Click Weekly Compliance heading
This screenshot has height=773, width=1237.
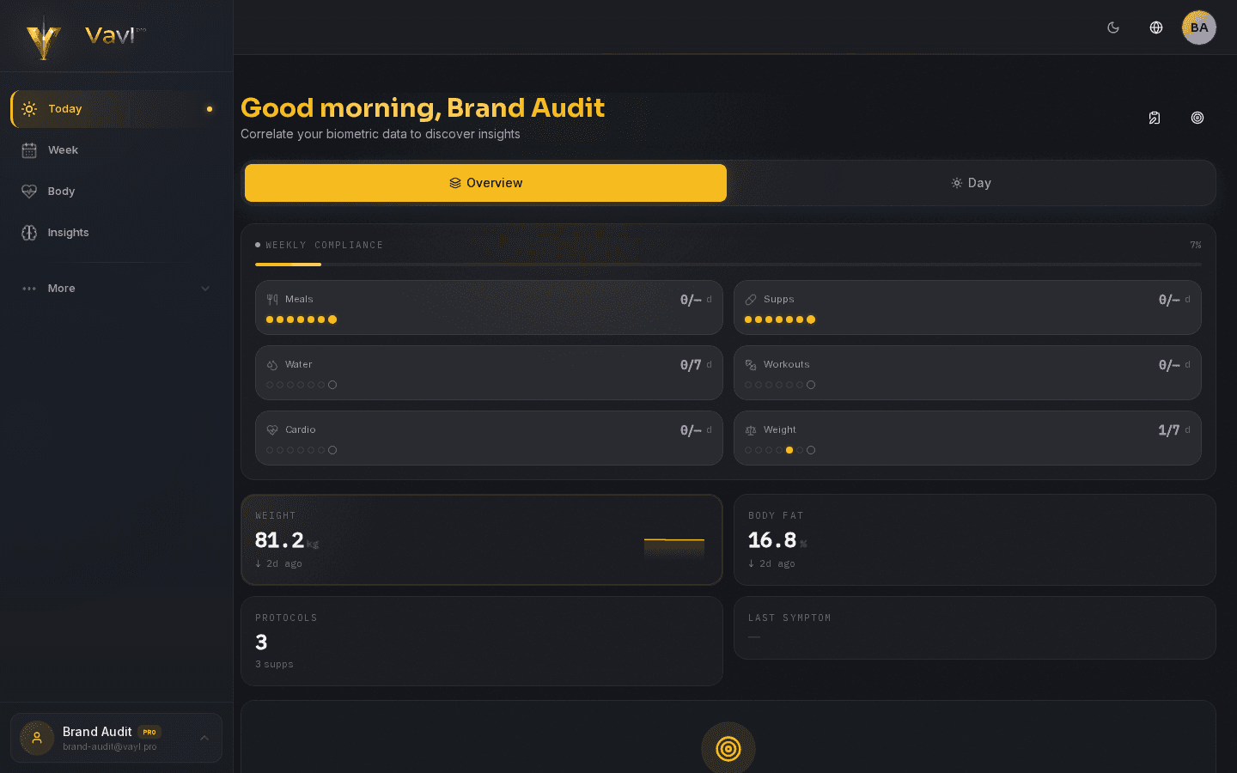click(324, 245)
